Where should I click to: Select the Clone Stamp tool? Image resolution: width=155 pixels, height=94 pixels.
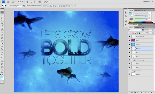[x=2, y=35]
